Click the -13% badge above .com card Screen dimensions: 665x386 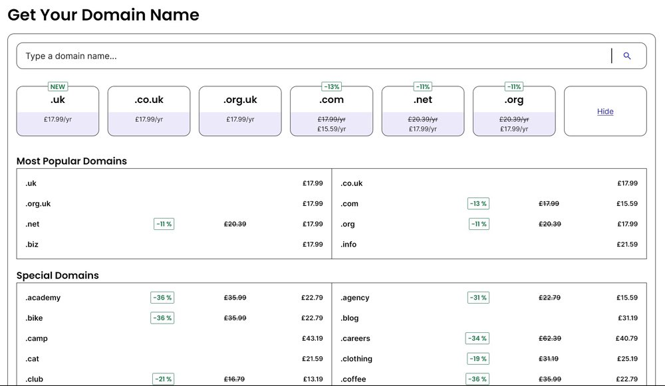point(332,86)
